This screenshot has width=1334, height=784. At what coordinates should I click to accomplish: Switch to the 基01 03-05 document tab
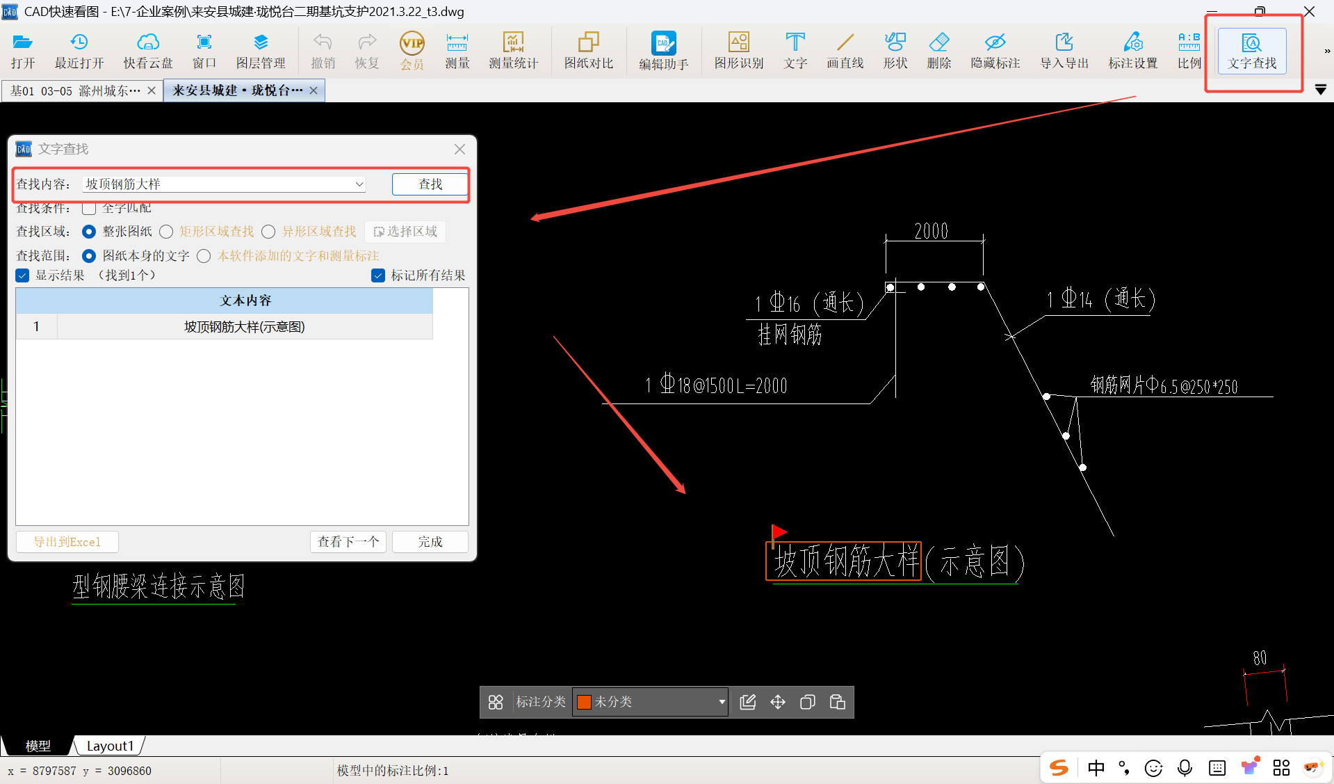tap(75, 90)
